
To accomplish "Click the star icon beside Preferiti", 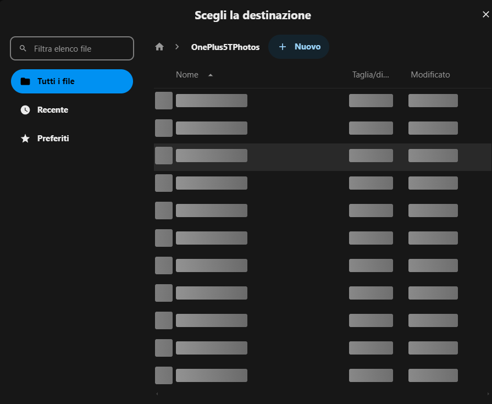I will (25, 139).
